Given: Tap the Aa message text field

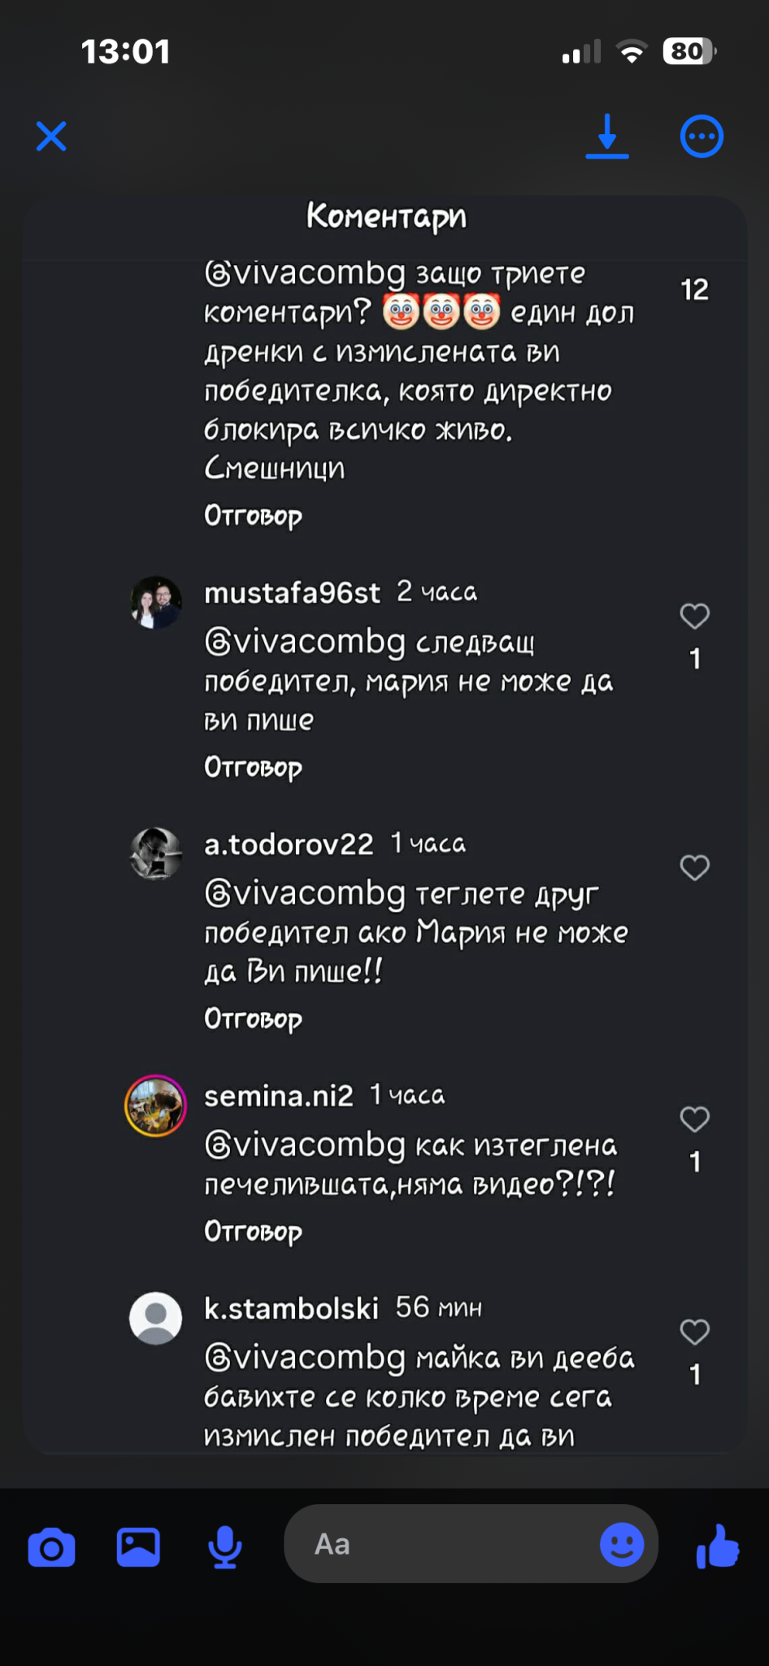Looking at the screenshot, I should 439,1544.
